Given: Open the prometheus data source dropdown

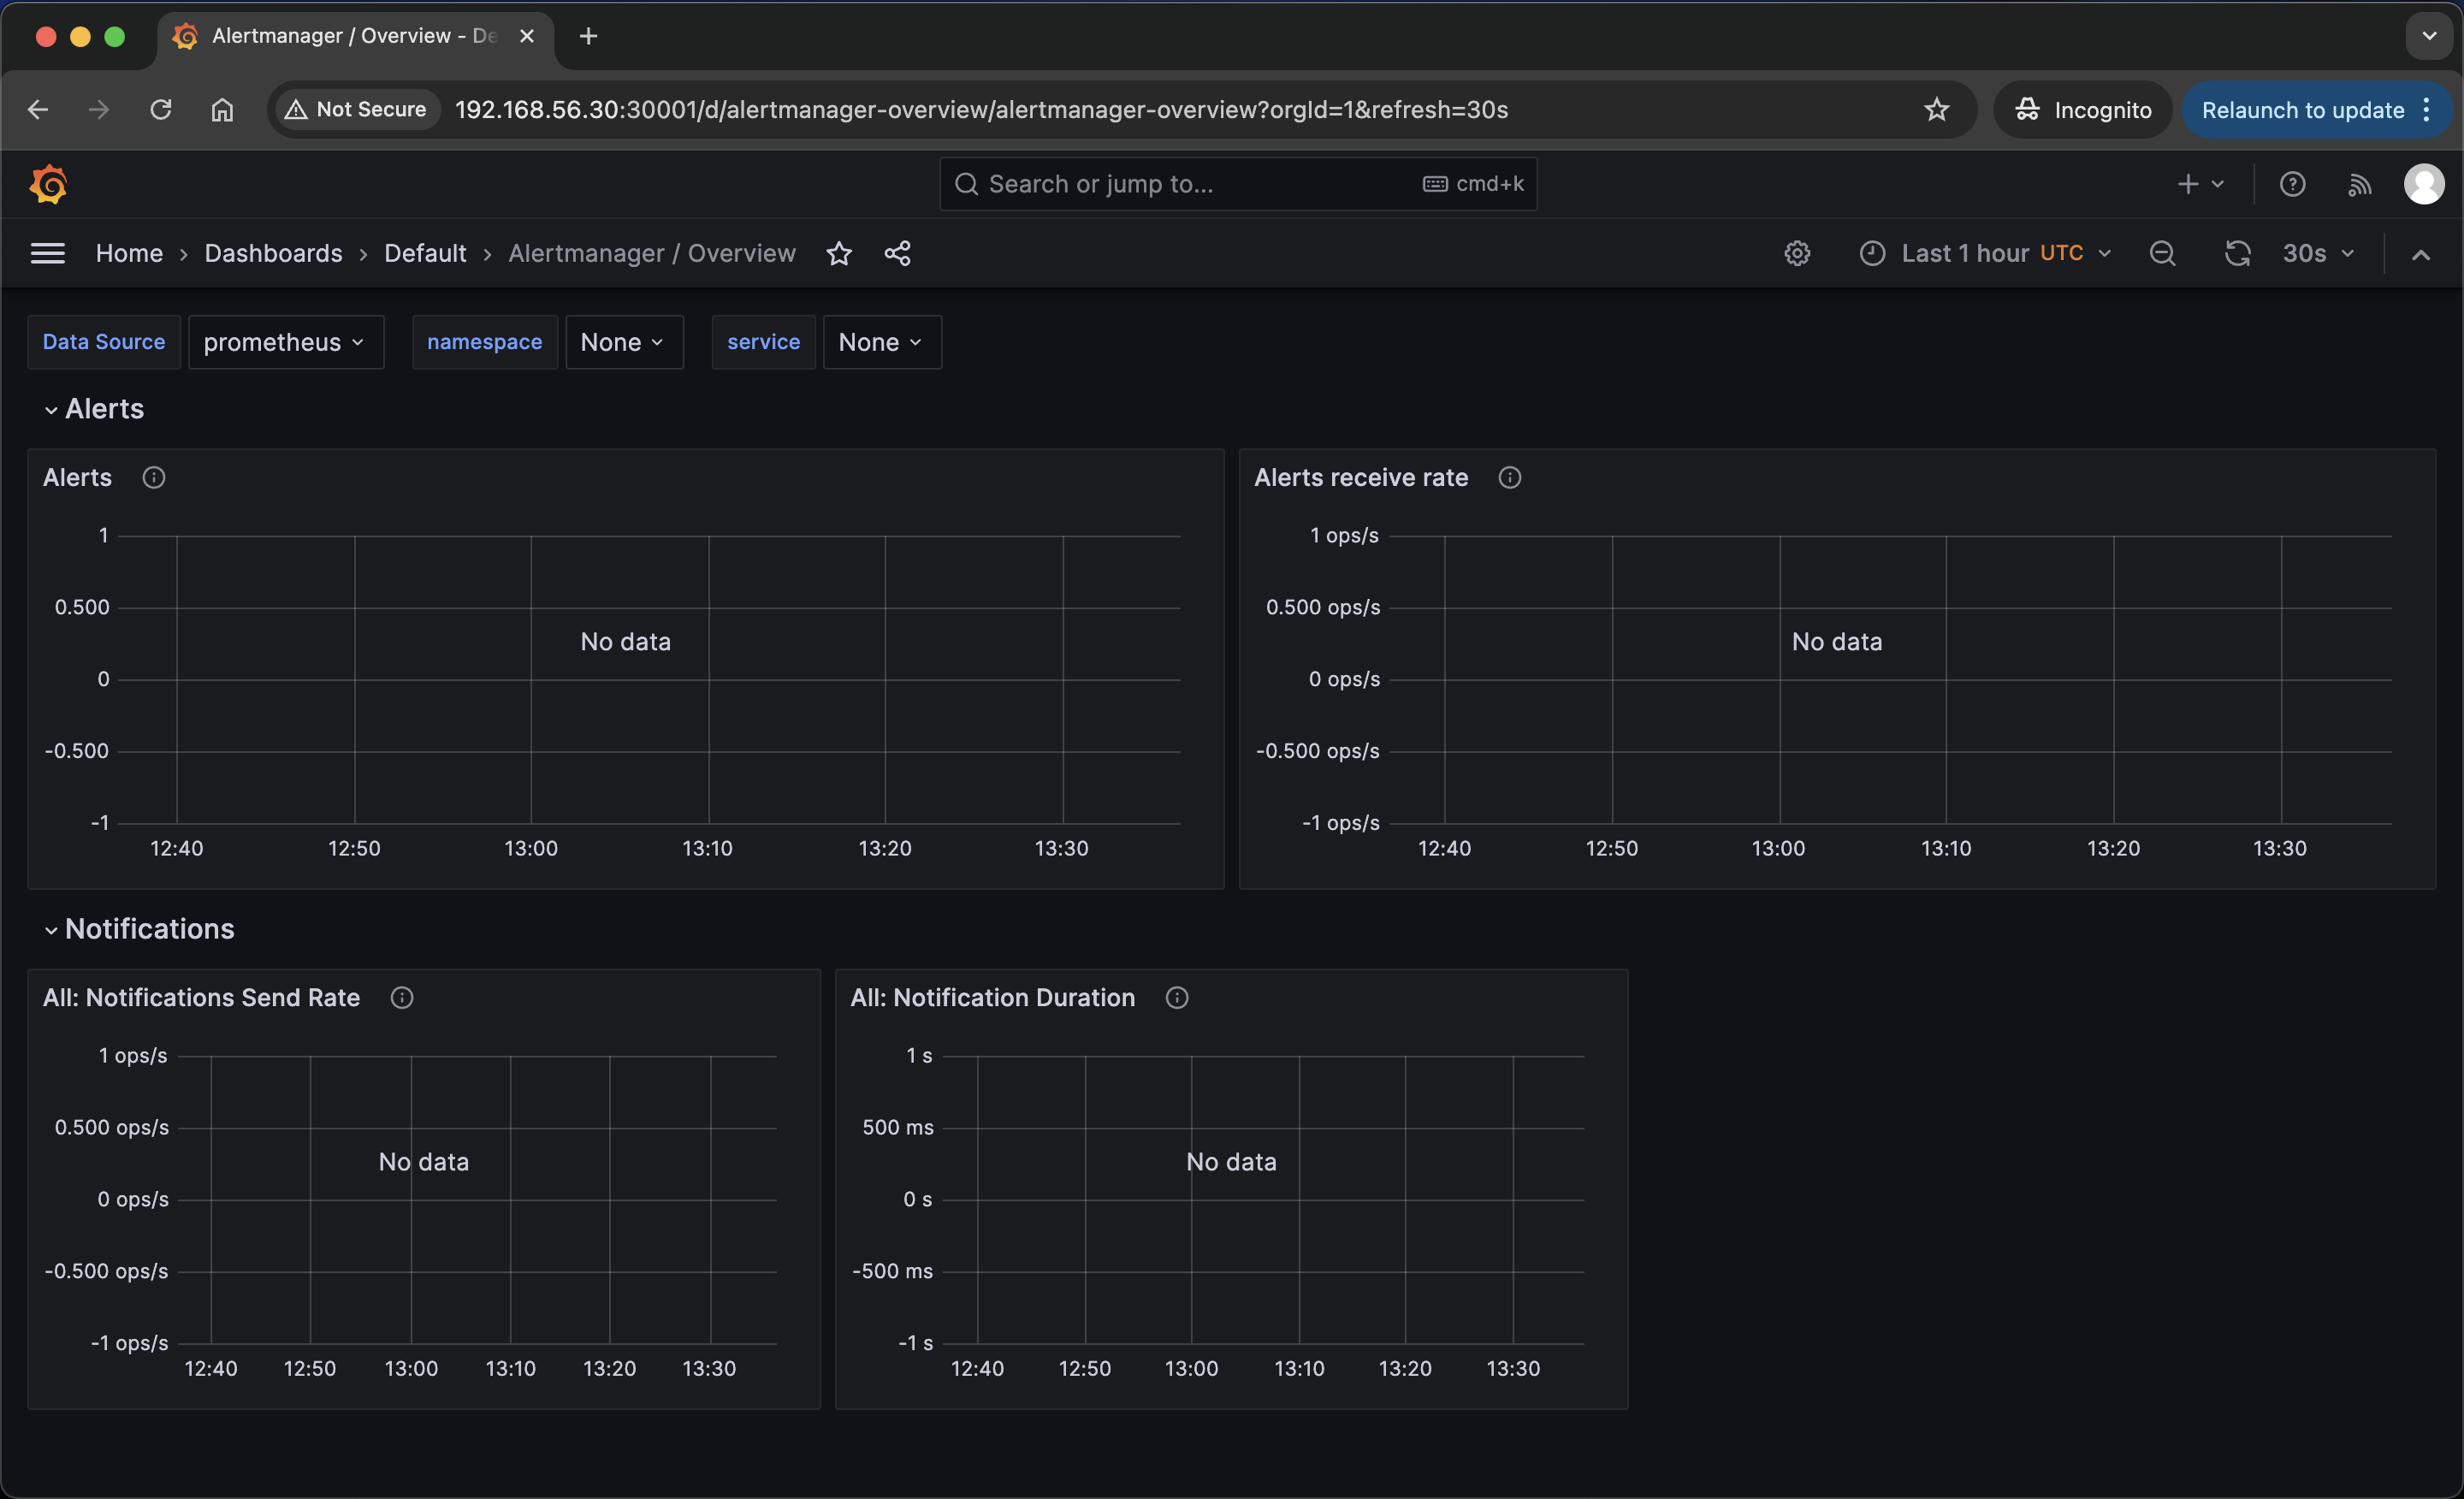Looking at the screenshot, I should point(285,342).
